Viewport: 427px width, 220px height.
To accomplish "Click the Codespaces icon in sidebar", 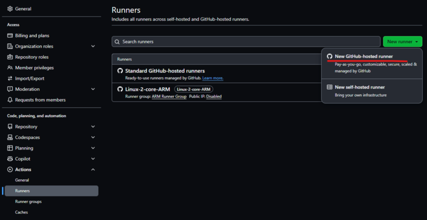I will coord(10,137).
